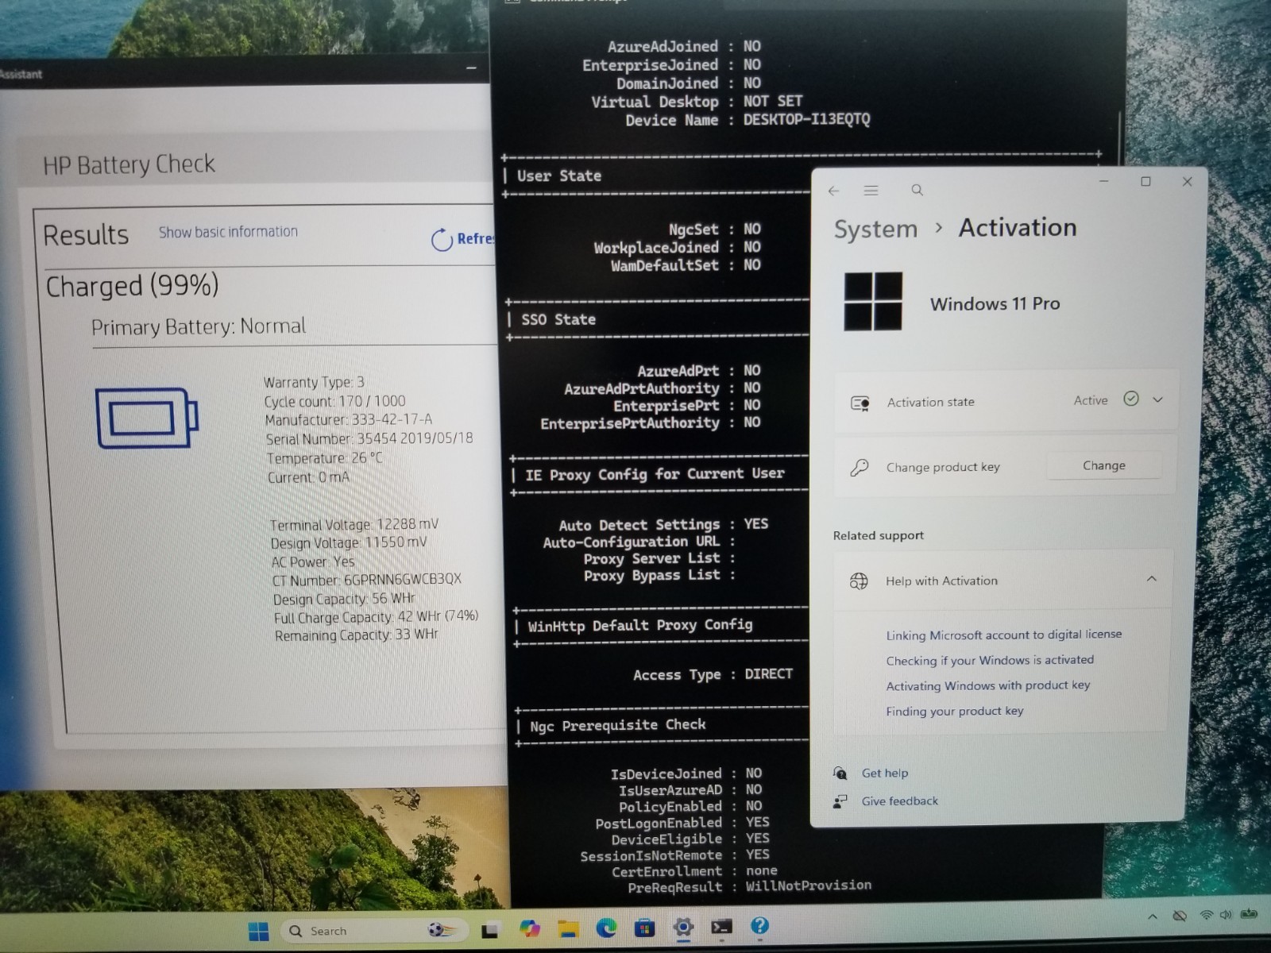Click the taskbar Search box
The width and height of the screenshot is (1271, 953).
tap(373, 931)
